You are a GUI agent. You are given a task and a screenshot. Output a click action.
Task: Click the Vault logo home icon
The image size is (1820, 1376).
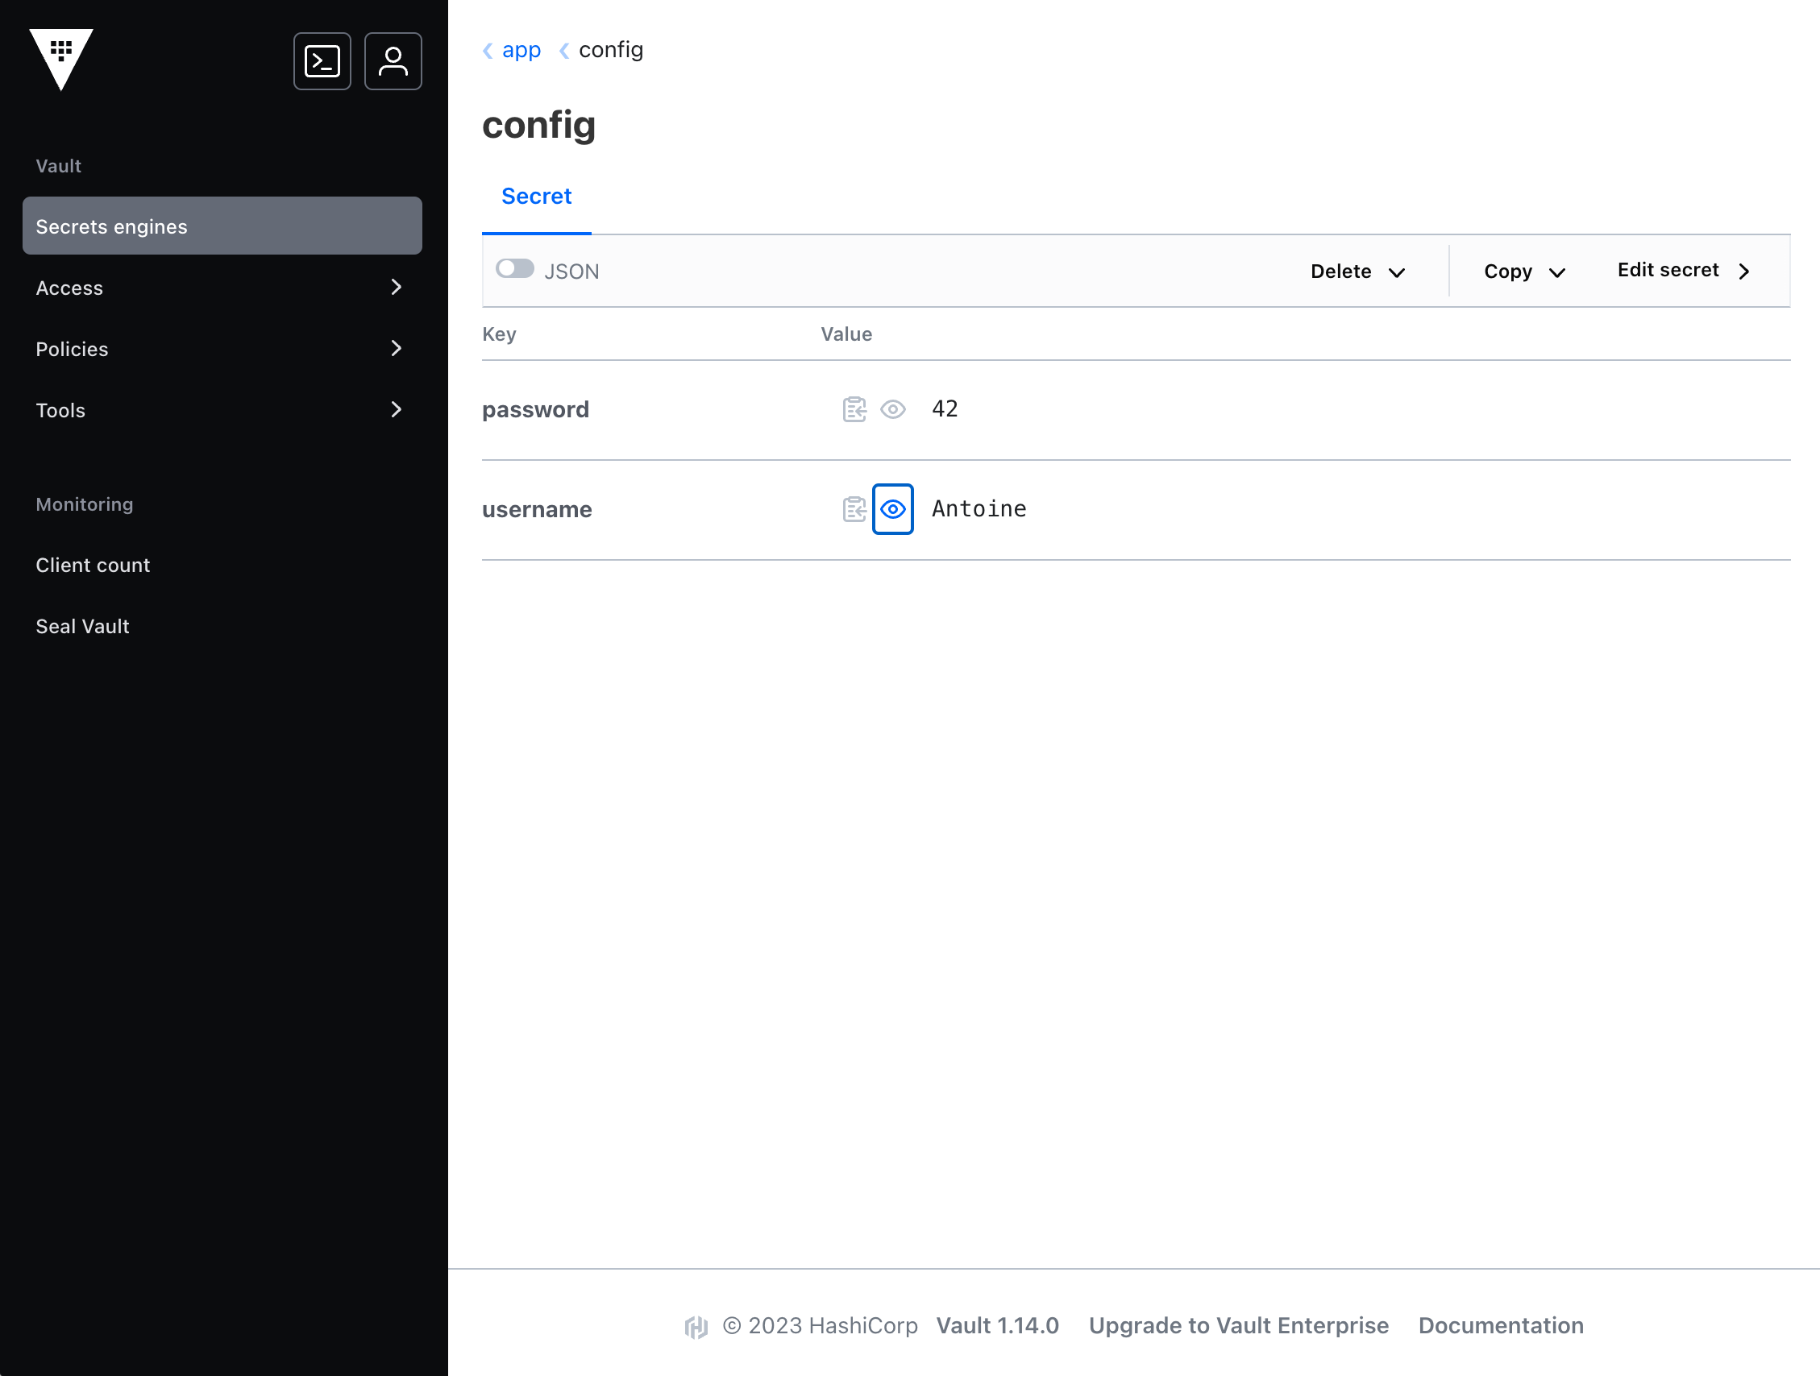pyautogui.click(x=61, y=60)
